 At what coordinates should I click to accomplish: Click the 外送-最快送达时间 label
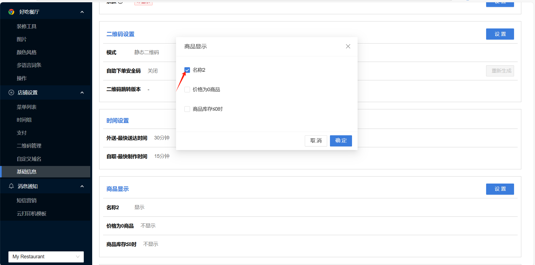[x=127, y=138]
